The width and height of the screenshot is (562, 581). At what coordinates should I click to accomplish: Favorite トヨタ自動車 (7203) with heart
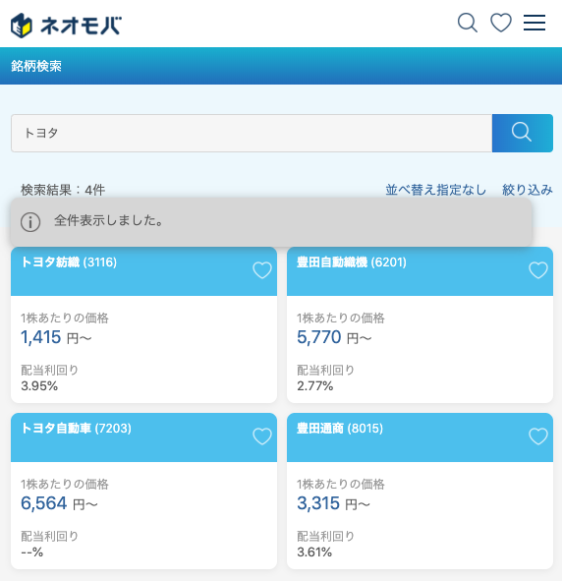[x=262, y=436]
